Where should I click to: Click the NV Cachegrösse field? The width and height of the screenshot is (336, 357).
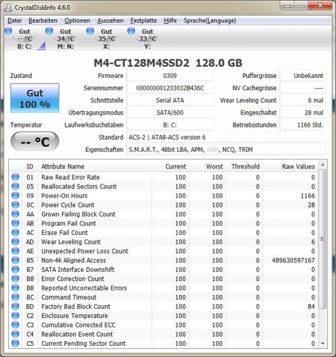click(303, 88)
